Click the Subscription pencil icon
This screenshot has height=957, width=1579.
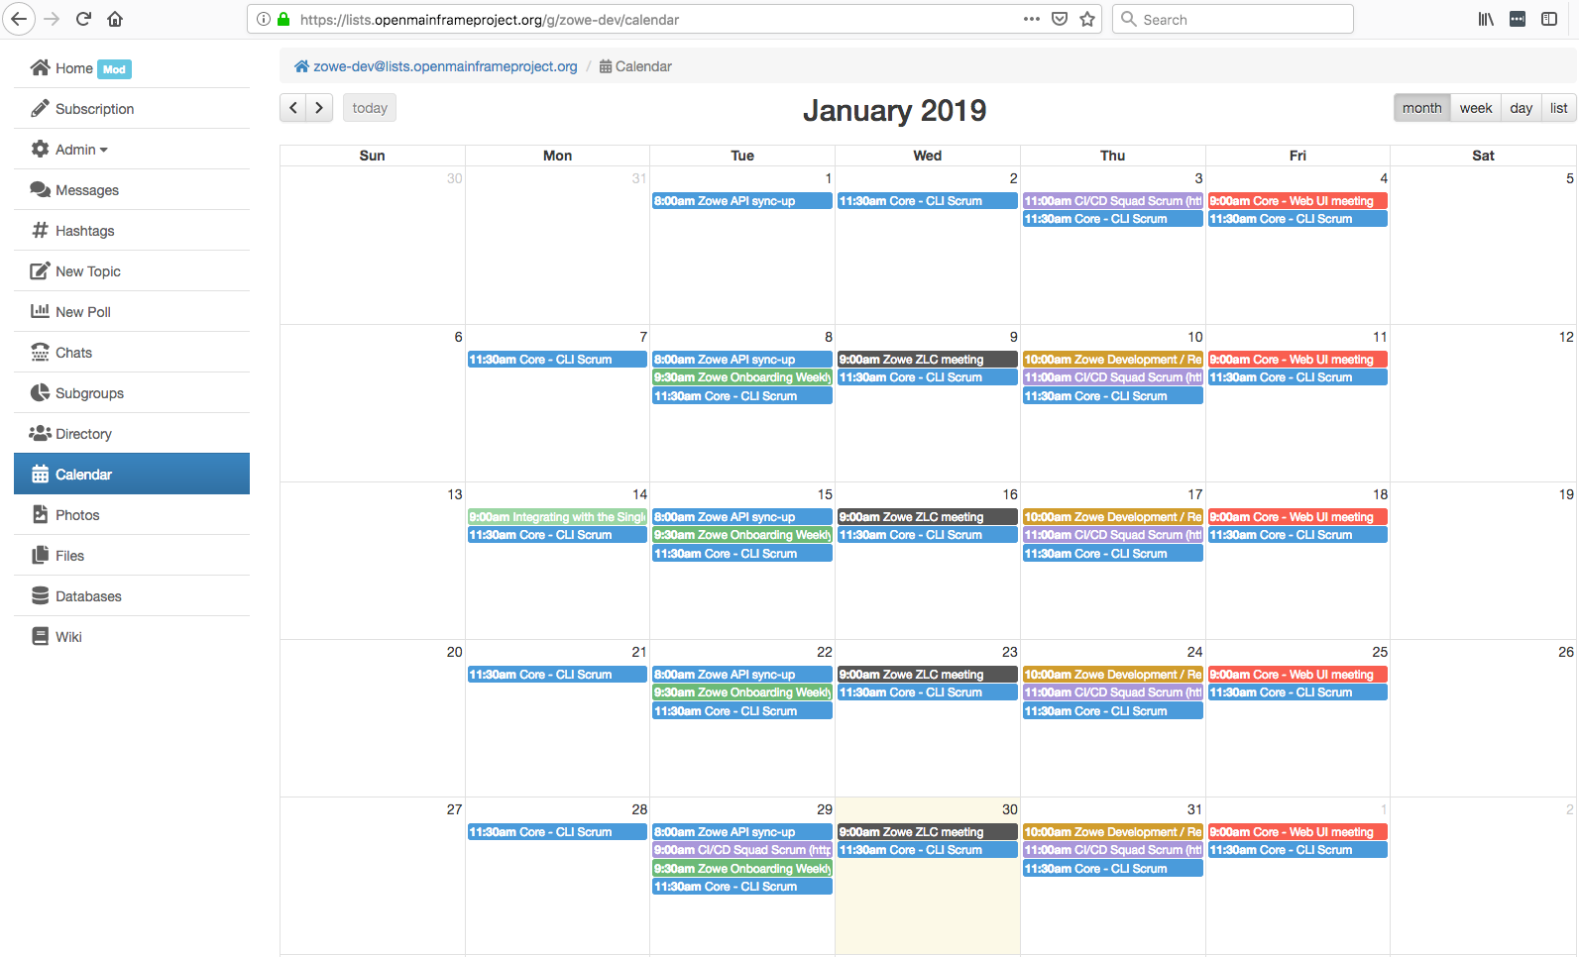[x=40, y=108]
